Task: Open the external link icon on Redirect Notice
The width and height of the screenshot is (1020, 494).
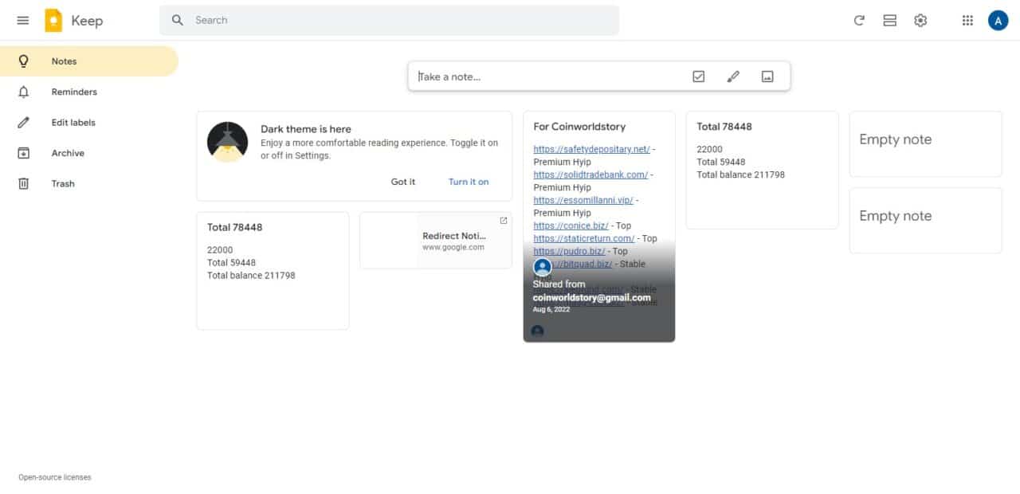Action: 504,221
